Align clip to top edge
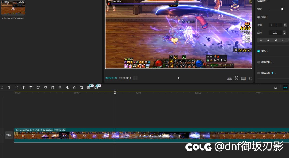 coord(282,40)
